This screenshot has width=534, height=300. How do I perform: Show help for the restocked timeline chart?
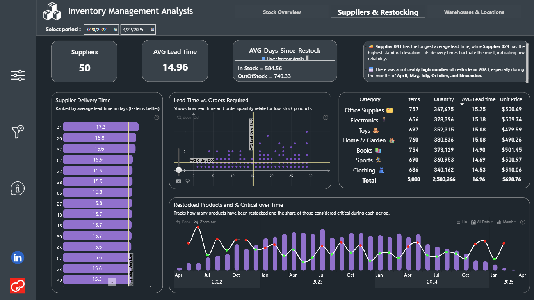coord(523,222)
